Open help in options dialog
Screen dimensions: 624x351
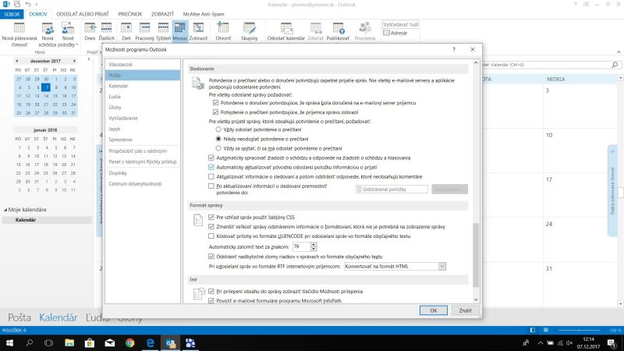[x=454, y=49]
